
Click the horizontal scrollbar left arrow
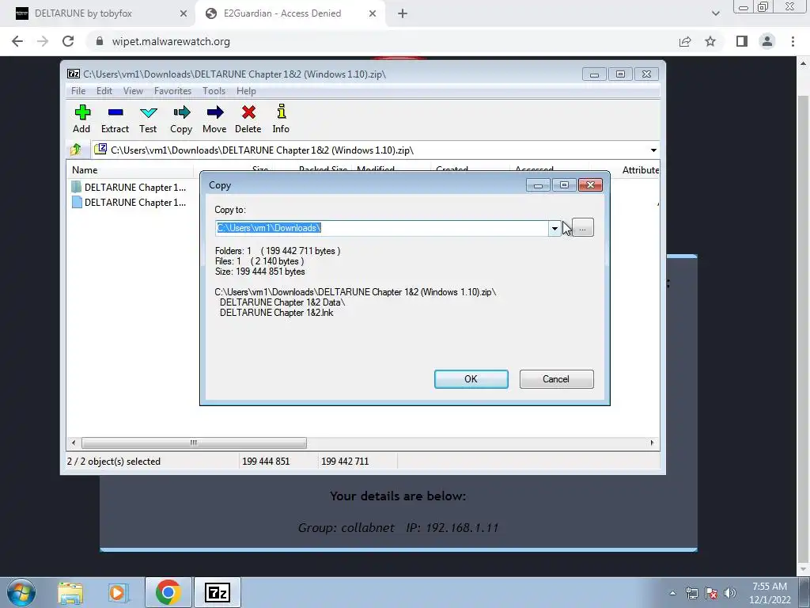[x=74, y=443]
